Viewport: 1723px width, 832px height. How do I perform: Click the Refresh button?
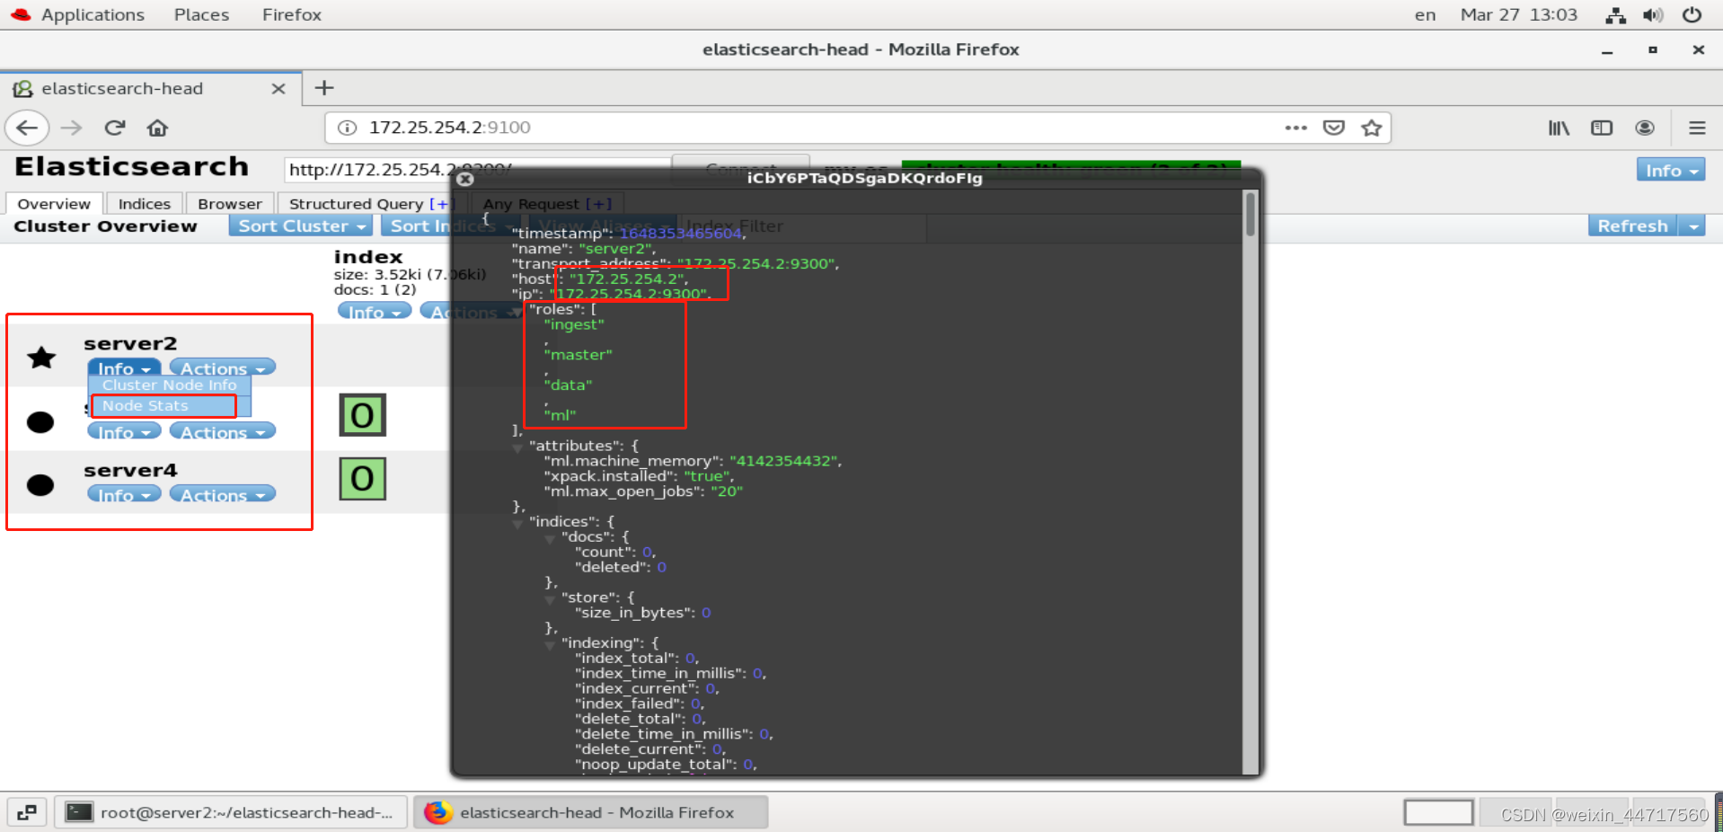(x=1632, y=226)
